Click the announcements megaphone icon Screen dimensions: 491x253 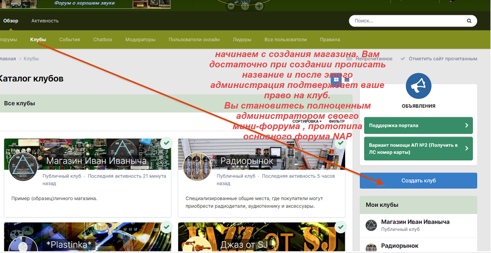pyautogui.click(x=418, y=86)
